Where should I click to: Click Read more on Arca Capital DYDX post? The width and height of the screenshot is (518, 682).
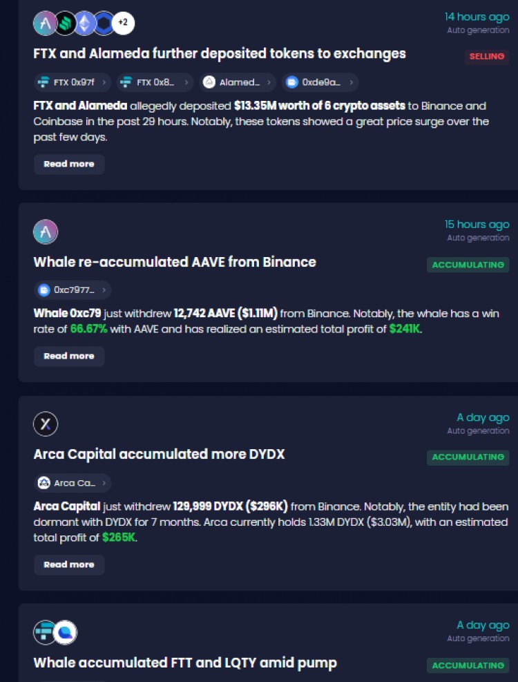pyautogui.click(x=69, y=565)
